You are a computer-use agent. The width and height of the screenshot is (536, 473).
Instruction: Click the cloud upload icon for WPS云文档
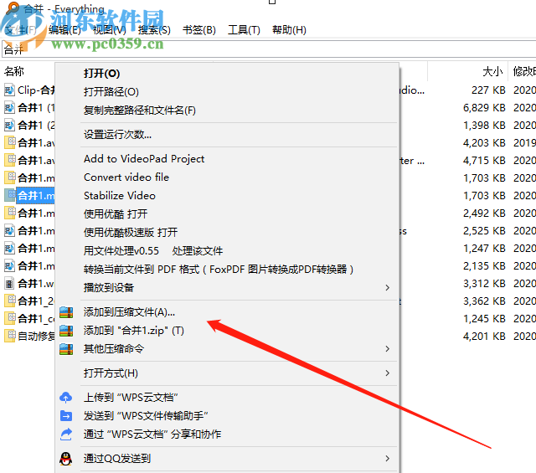pos(66,398)
